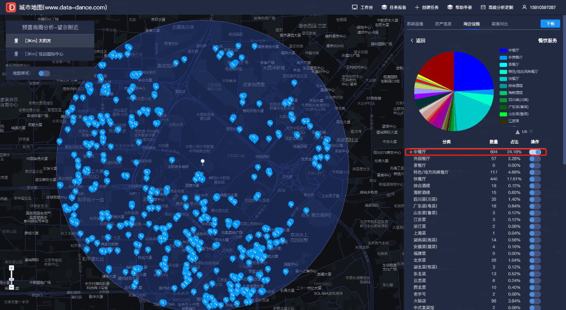Open 任务报告 task reports
Screen dimensions: 566x310
tap(394, 8)
